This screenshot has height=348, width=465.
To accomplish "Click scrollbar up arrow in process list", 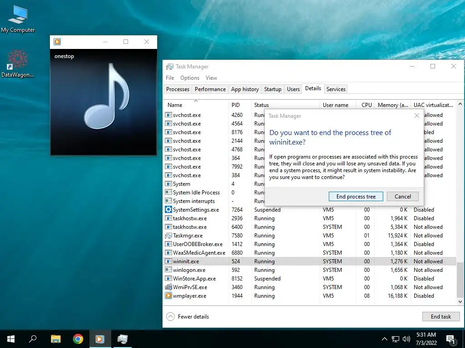I will (x=460, y=104).
